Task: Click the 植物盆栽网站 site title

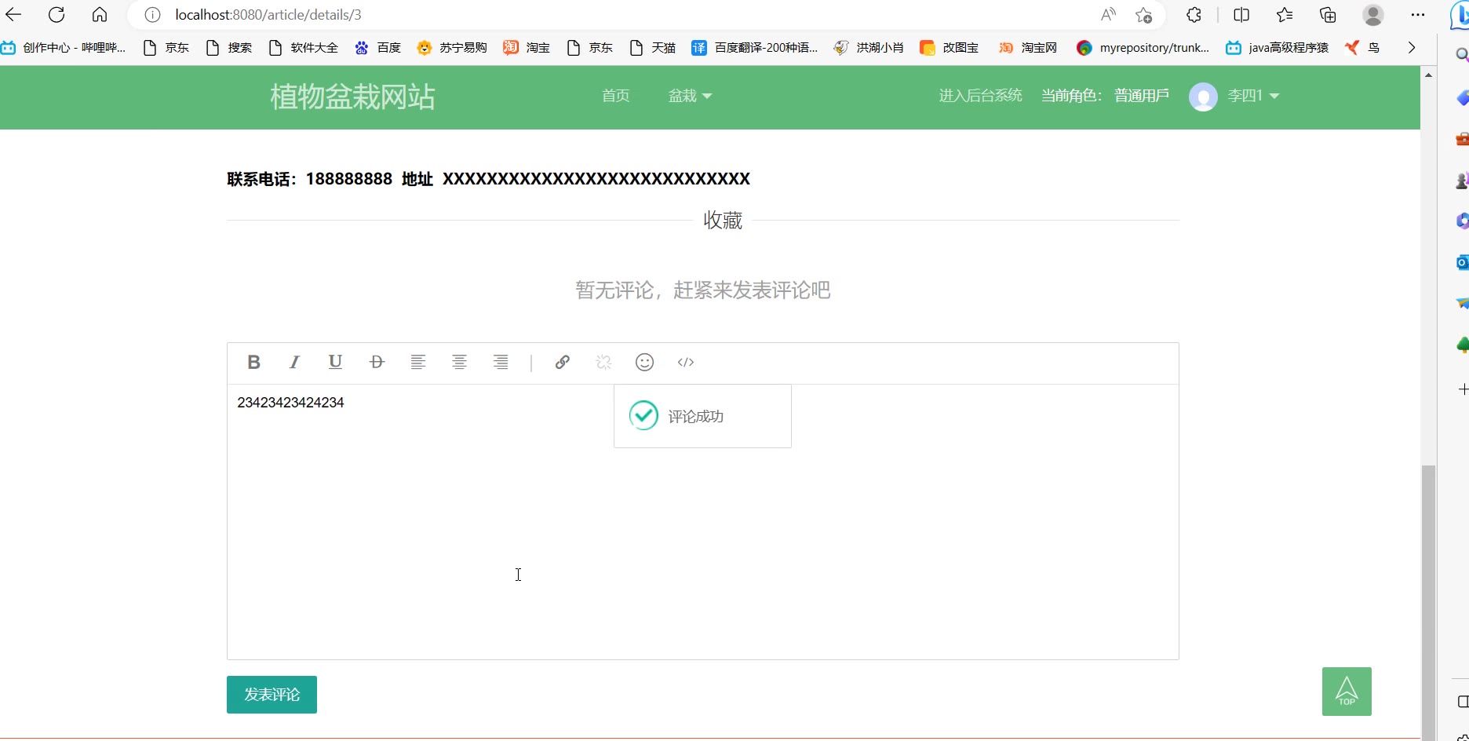Action: [352, 97]
